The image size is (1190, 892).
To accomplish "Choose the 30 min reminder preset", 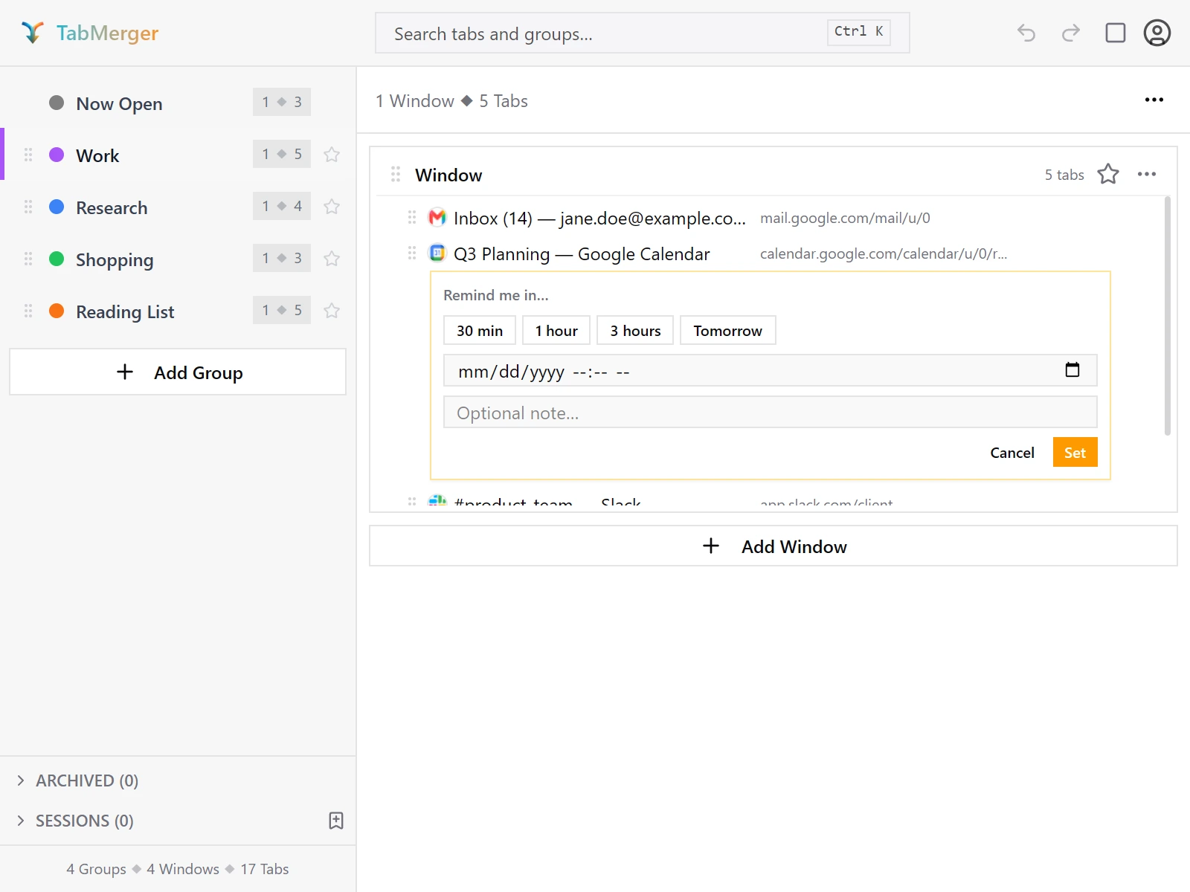I will (x=480, y=330).
